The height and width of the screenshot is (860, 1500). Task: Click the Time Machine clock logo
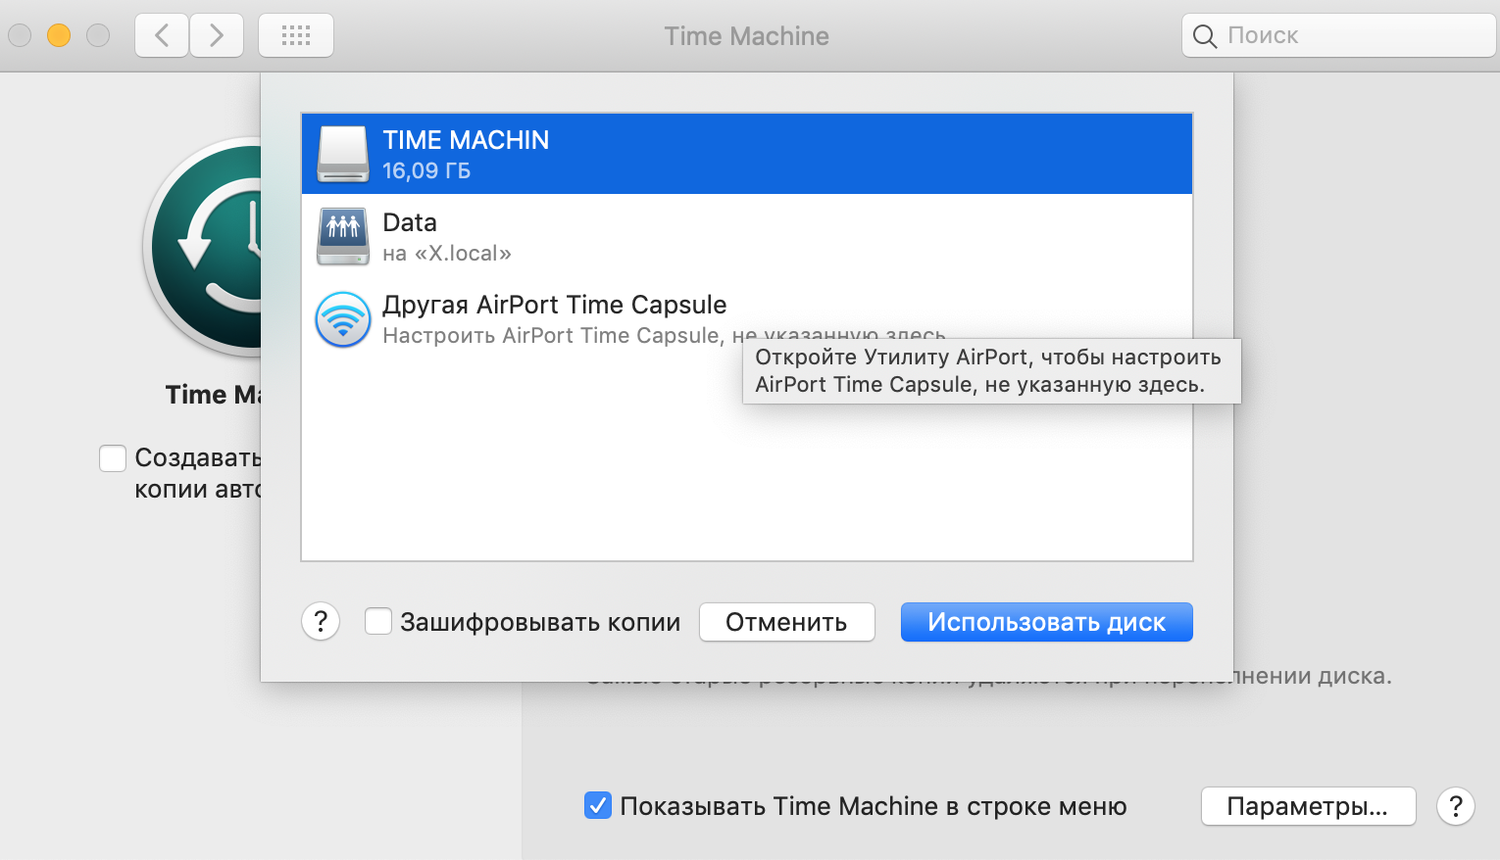(203, 247)
